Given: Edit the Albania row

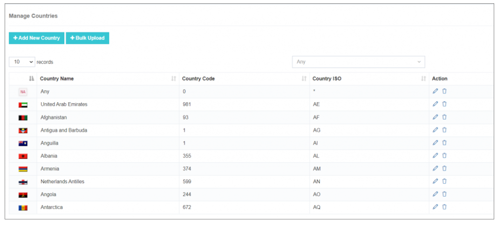Looking at the screenshot, I should pos(435,156).
